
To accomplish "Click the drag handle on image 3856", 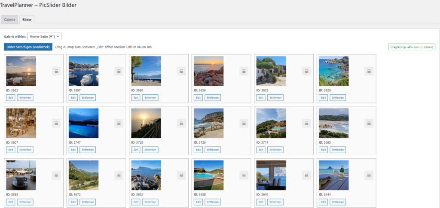I will click(x=244, y=71).
